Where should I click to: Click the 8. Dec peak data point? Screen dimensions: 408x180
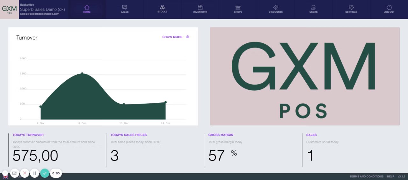click(x=82, y=73)
